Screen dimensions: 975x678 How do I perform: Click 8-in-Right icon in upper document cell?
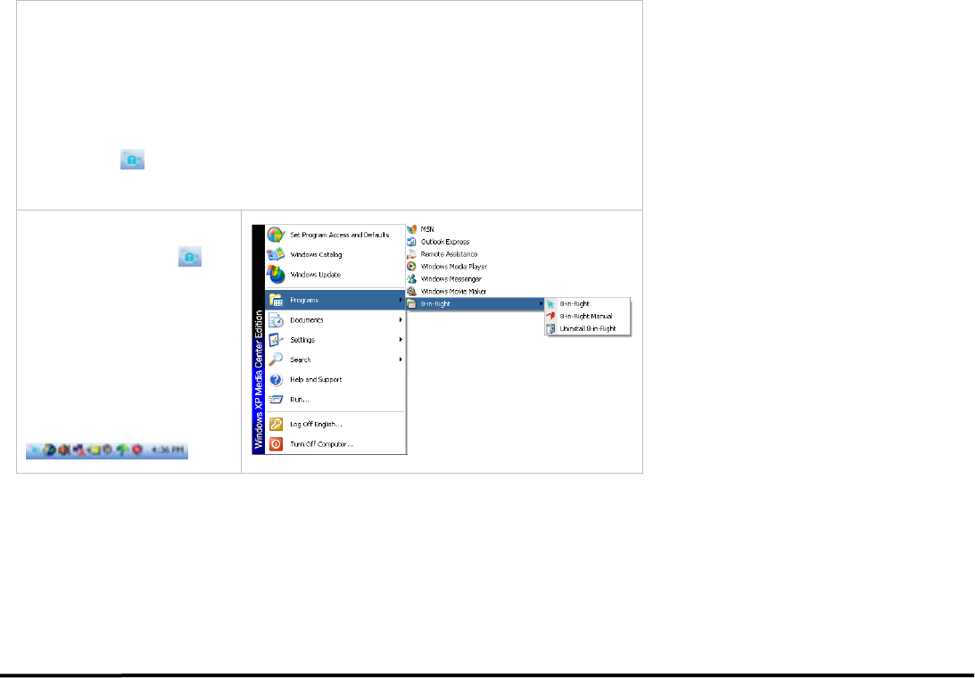click(x=132, y=159)
